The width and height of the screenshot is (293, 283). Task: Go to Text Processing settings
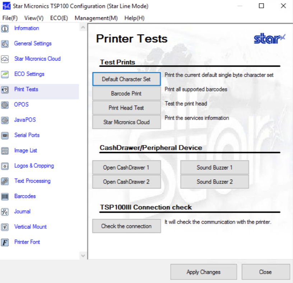[32, 181]
